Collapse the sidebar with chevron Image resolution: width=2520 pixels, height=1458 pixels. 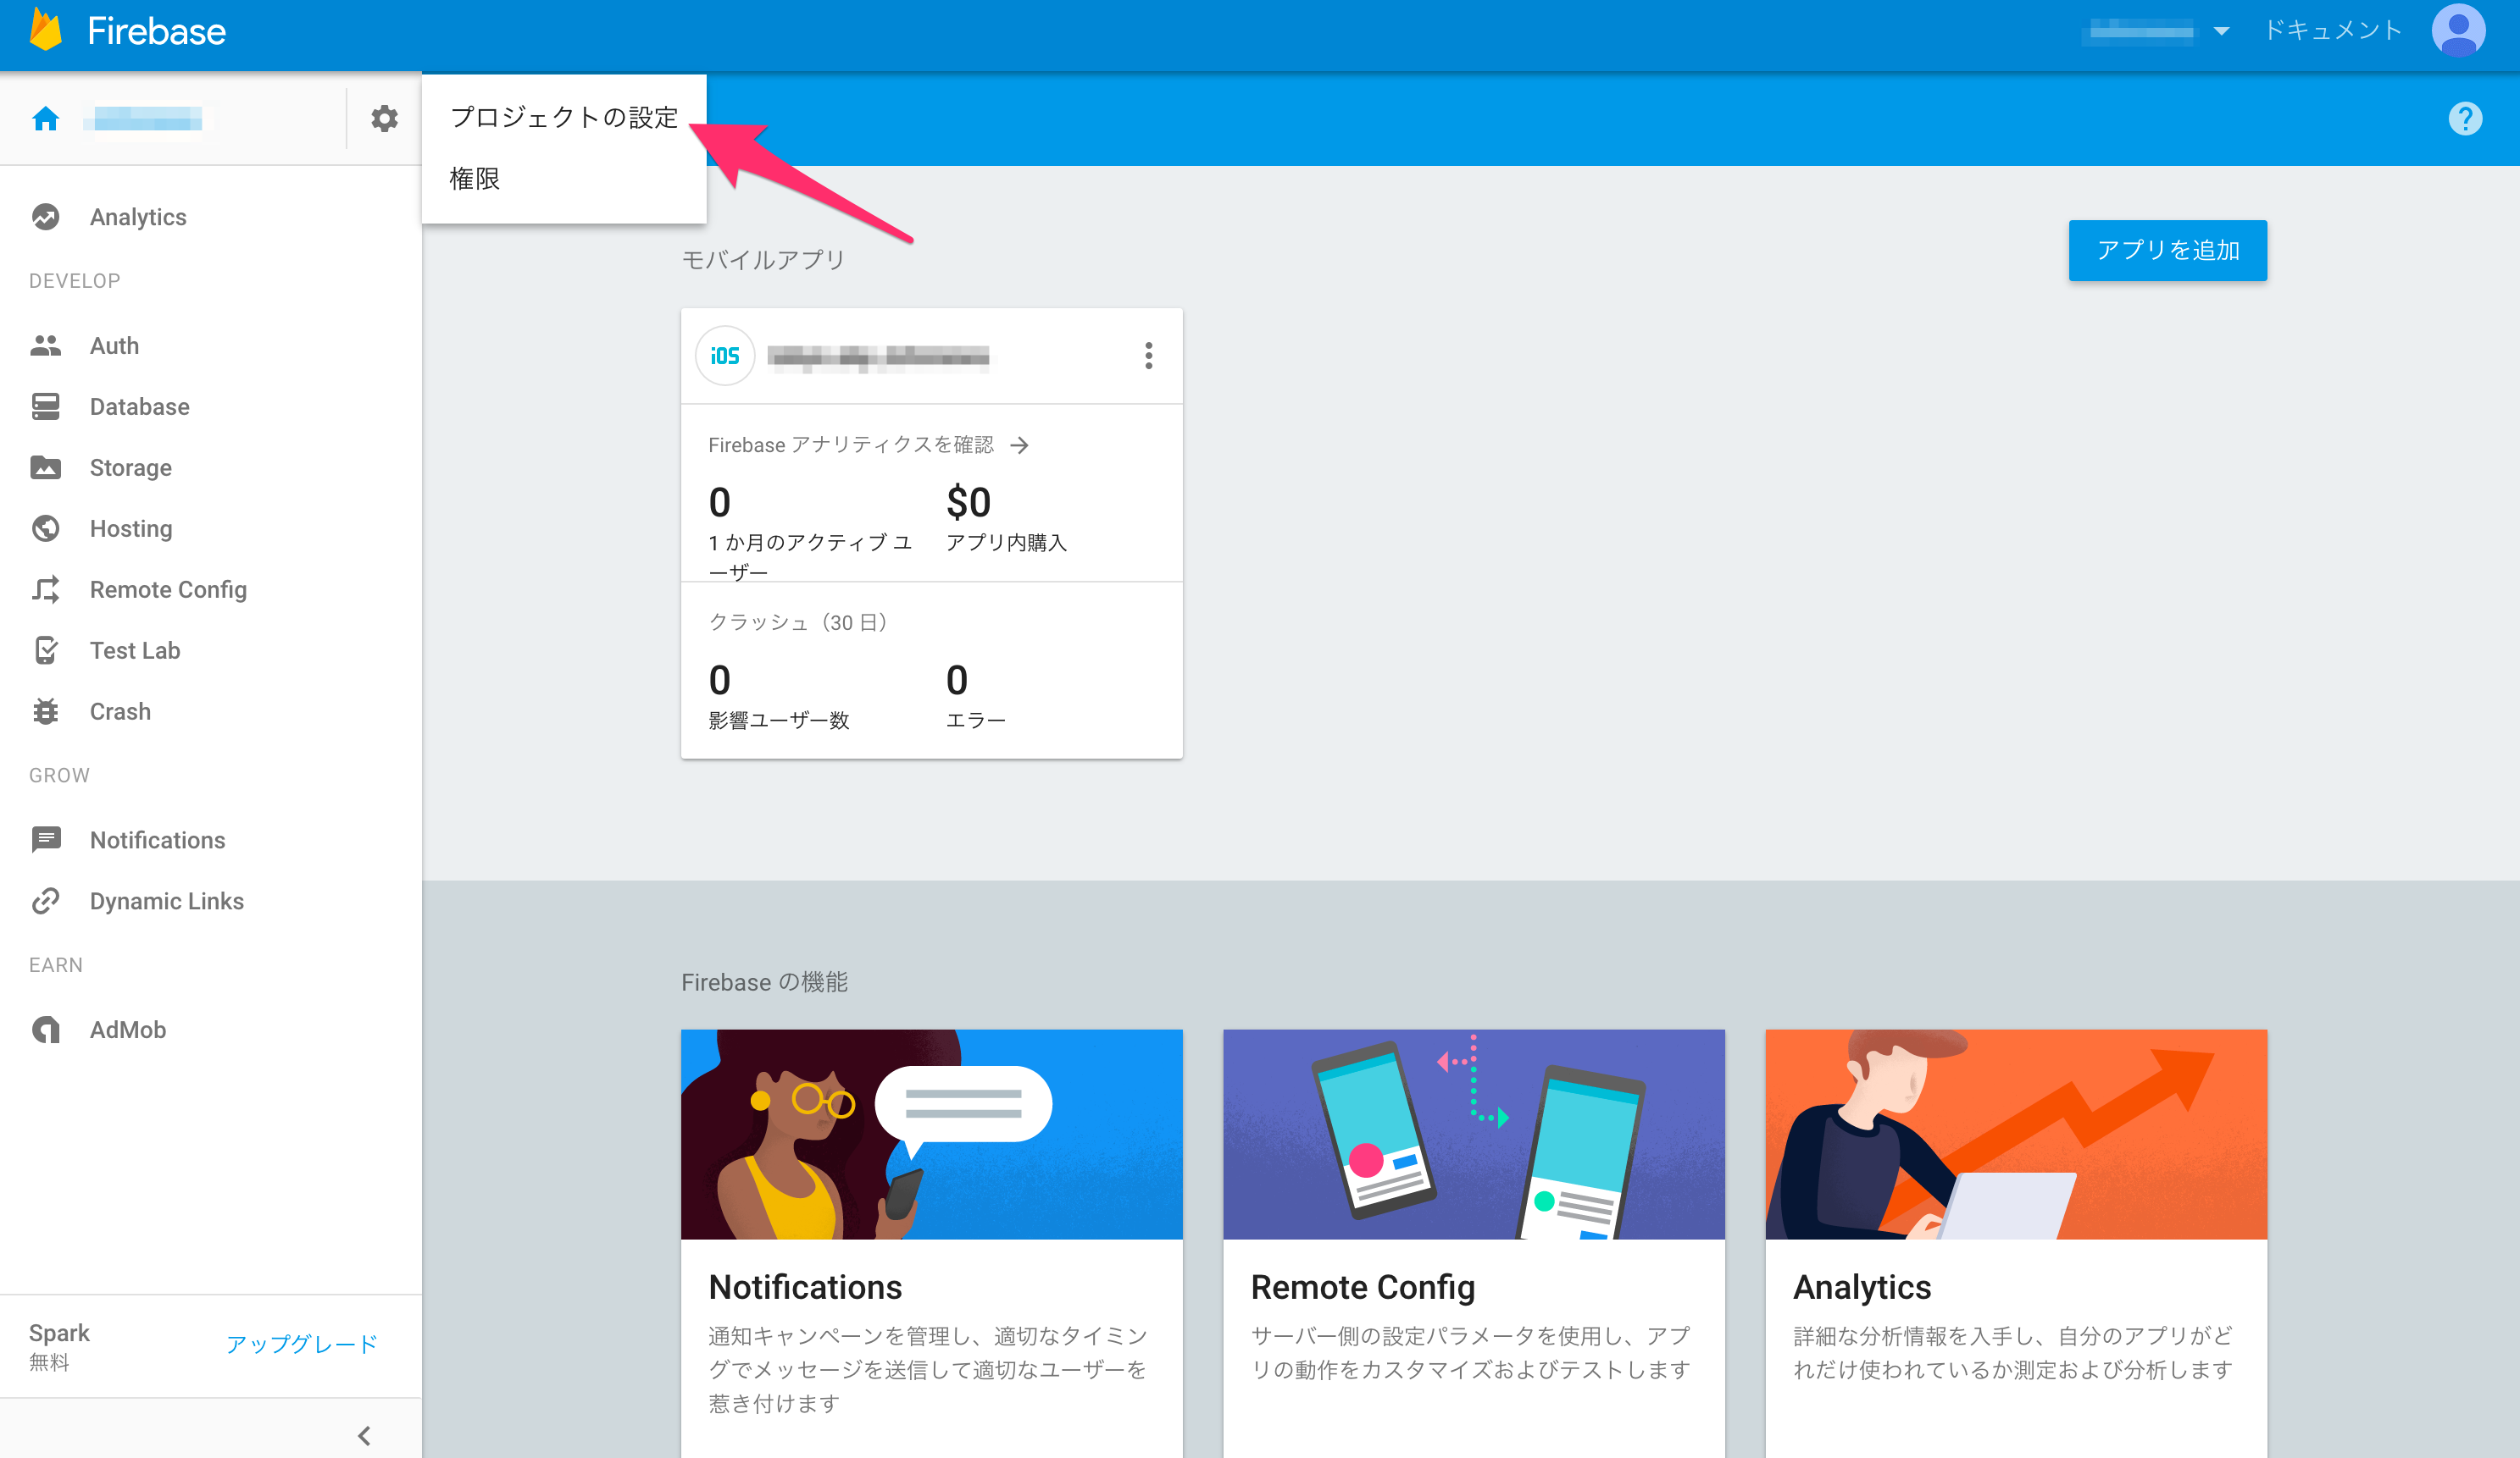364,1436
